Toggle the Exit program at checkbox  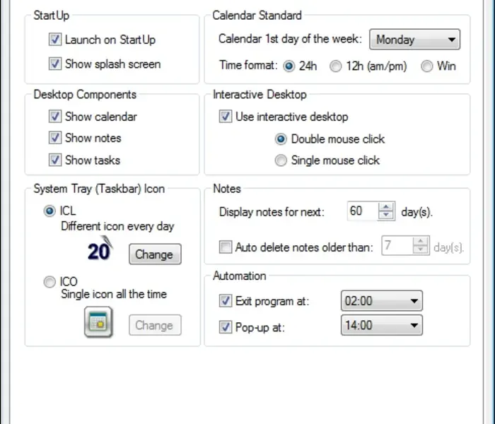click(226, 301)
